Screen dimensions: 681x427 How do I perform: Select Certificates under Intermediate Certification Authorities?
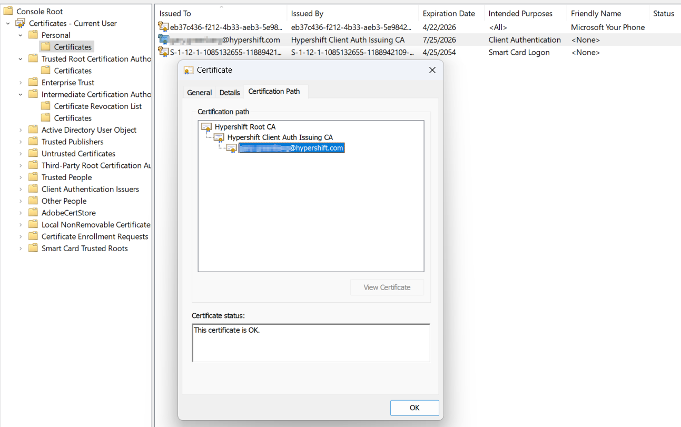tap(73, 118)
